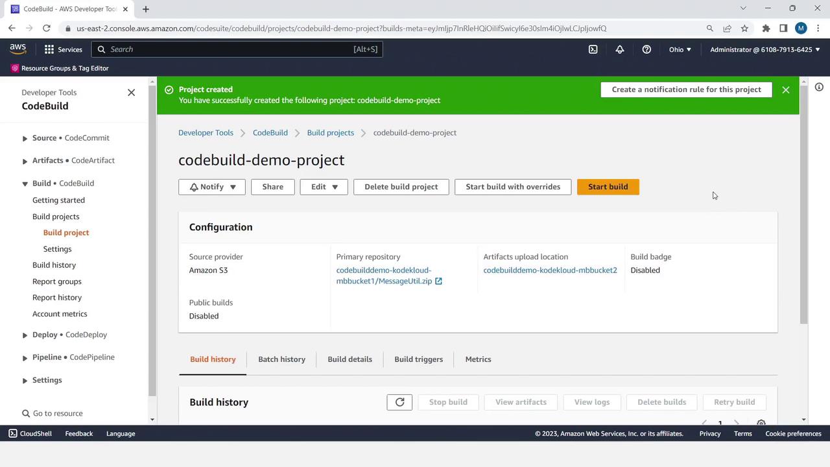Click Delete build project

[401, 187]
